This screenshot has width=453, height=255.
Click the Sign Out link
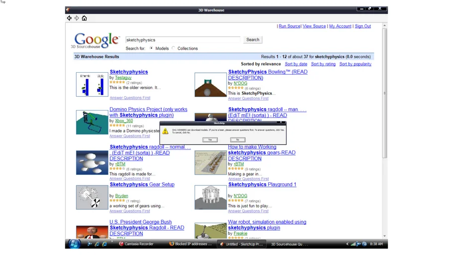[362, 26]
